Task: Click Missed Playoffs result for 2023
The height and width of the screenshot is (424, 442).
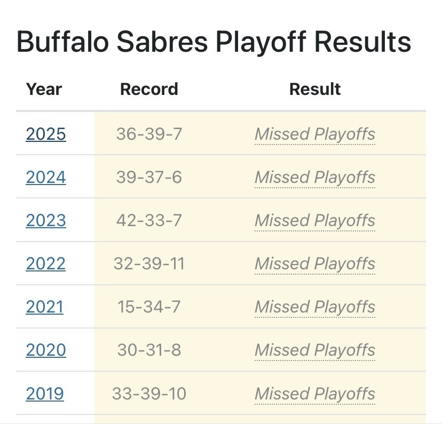Action: tap(315, 221)
